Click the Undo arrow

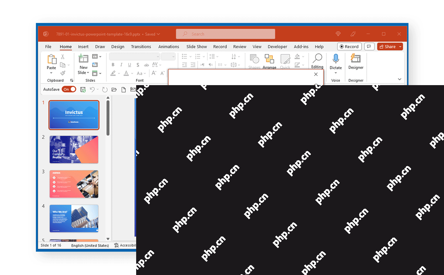(92, 90)
